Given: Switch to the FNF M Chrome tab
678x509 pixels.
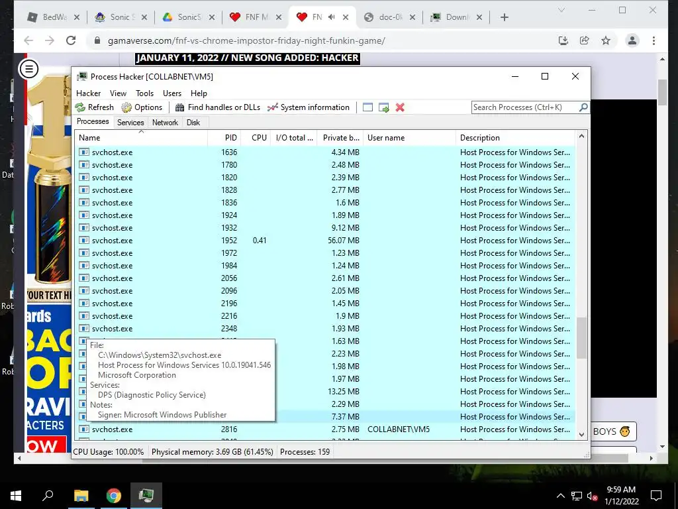Looking at the screenshot, I should click(256, 17).
